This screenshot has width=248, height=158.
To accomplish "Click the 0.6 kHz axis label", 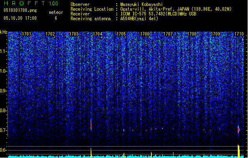I will [x=3, y=150].
